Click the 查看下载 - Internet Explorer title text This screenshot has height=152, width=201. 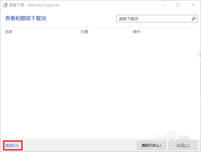coord(34,5)
